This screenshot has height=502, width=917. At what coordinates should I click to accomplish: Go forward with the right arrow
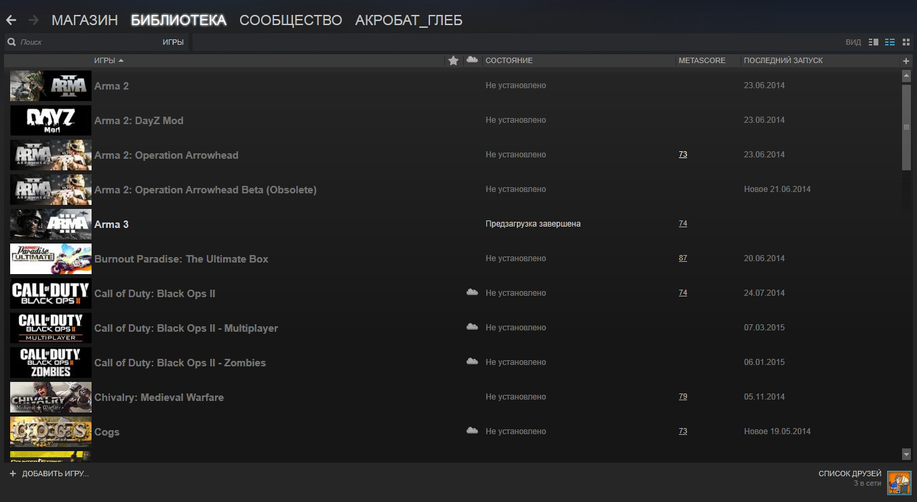coord(34,20)
